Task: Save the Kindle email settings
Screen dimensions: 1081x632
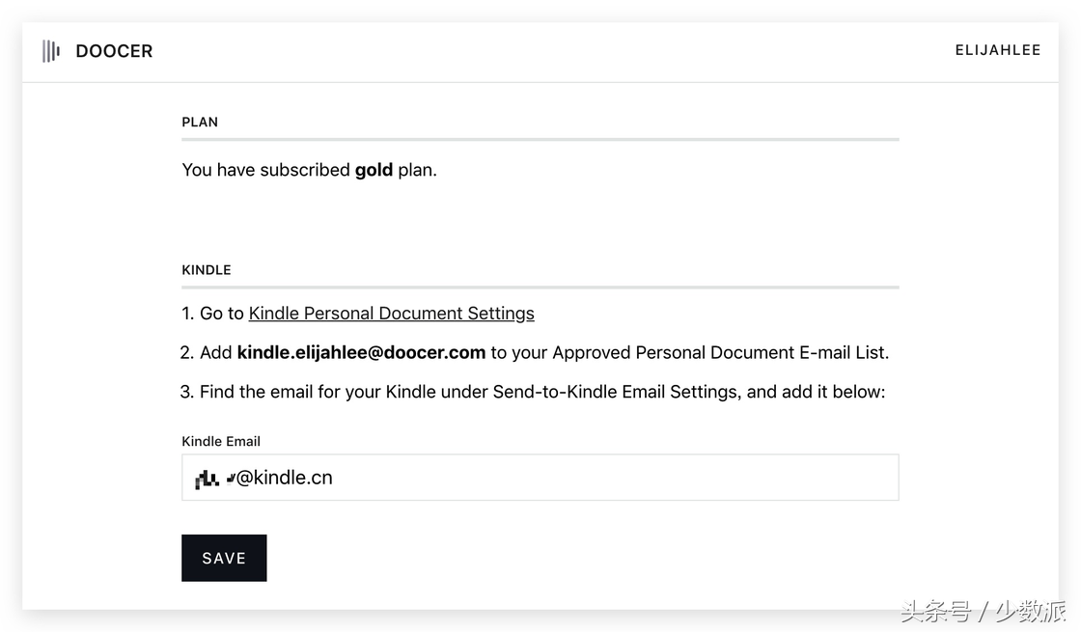Action: tap(224, 558)
